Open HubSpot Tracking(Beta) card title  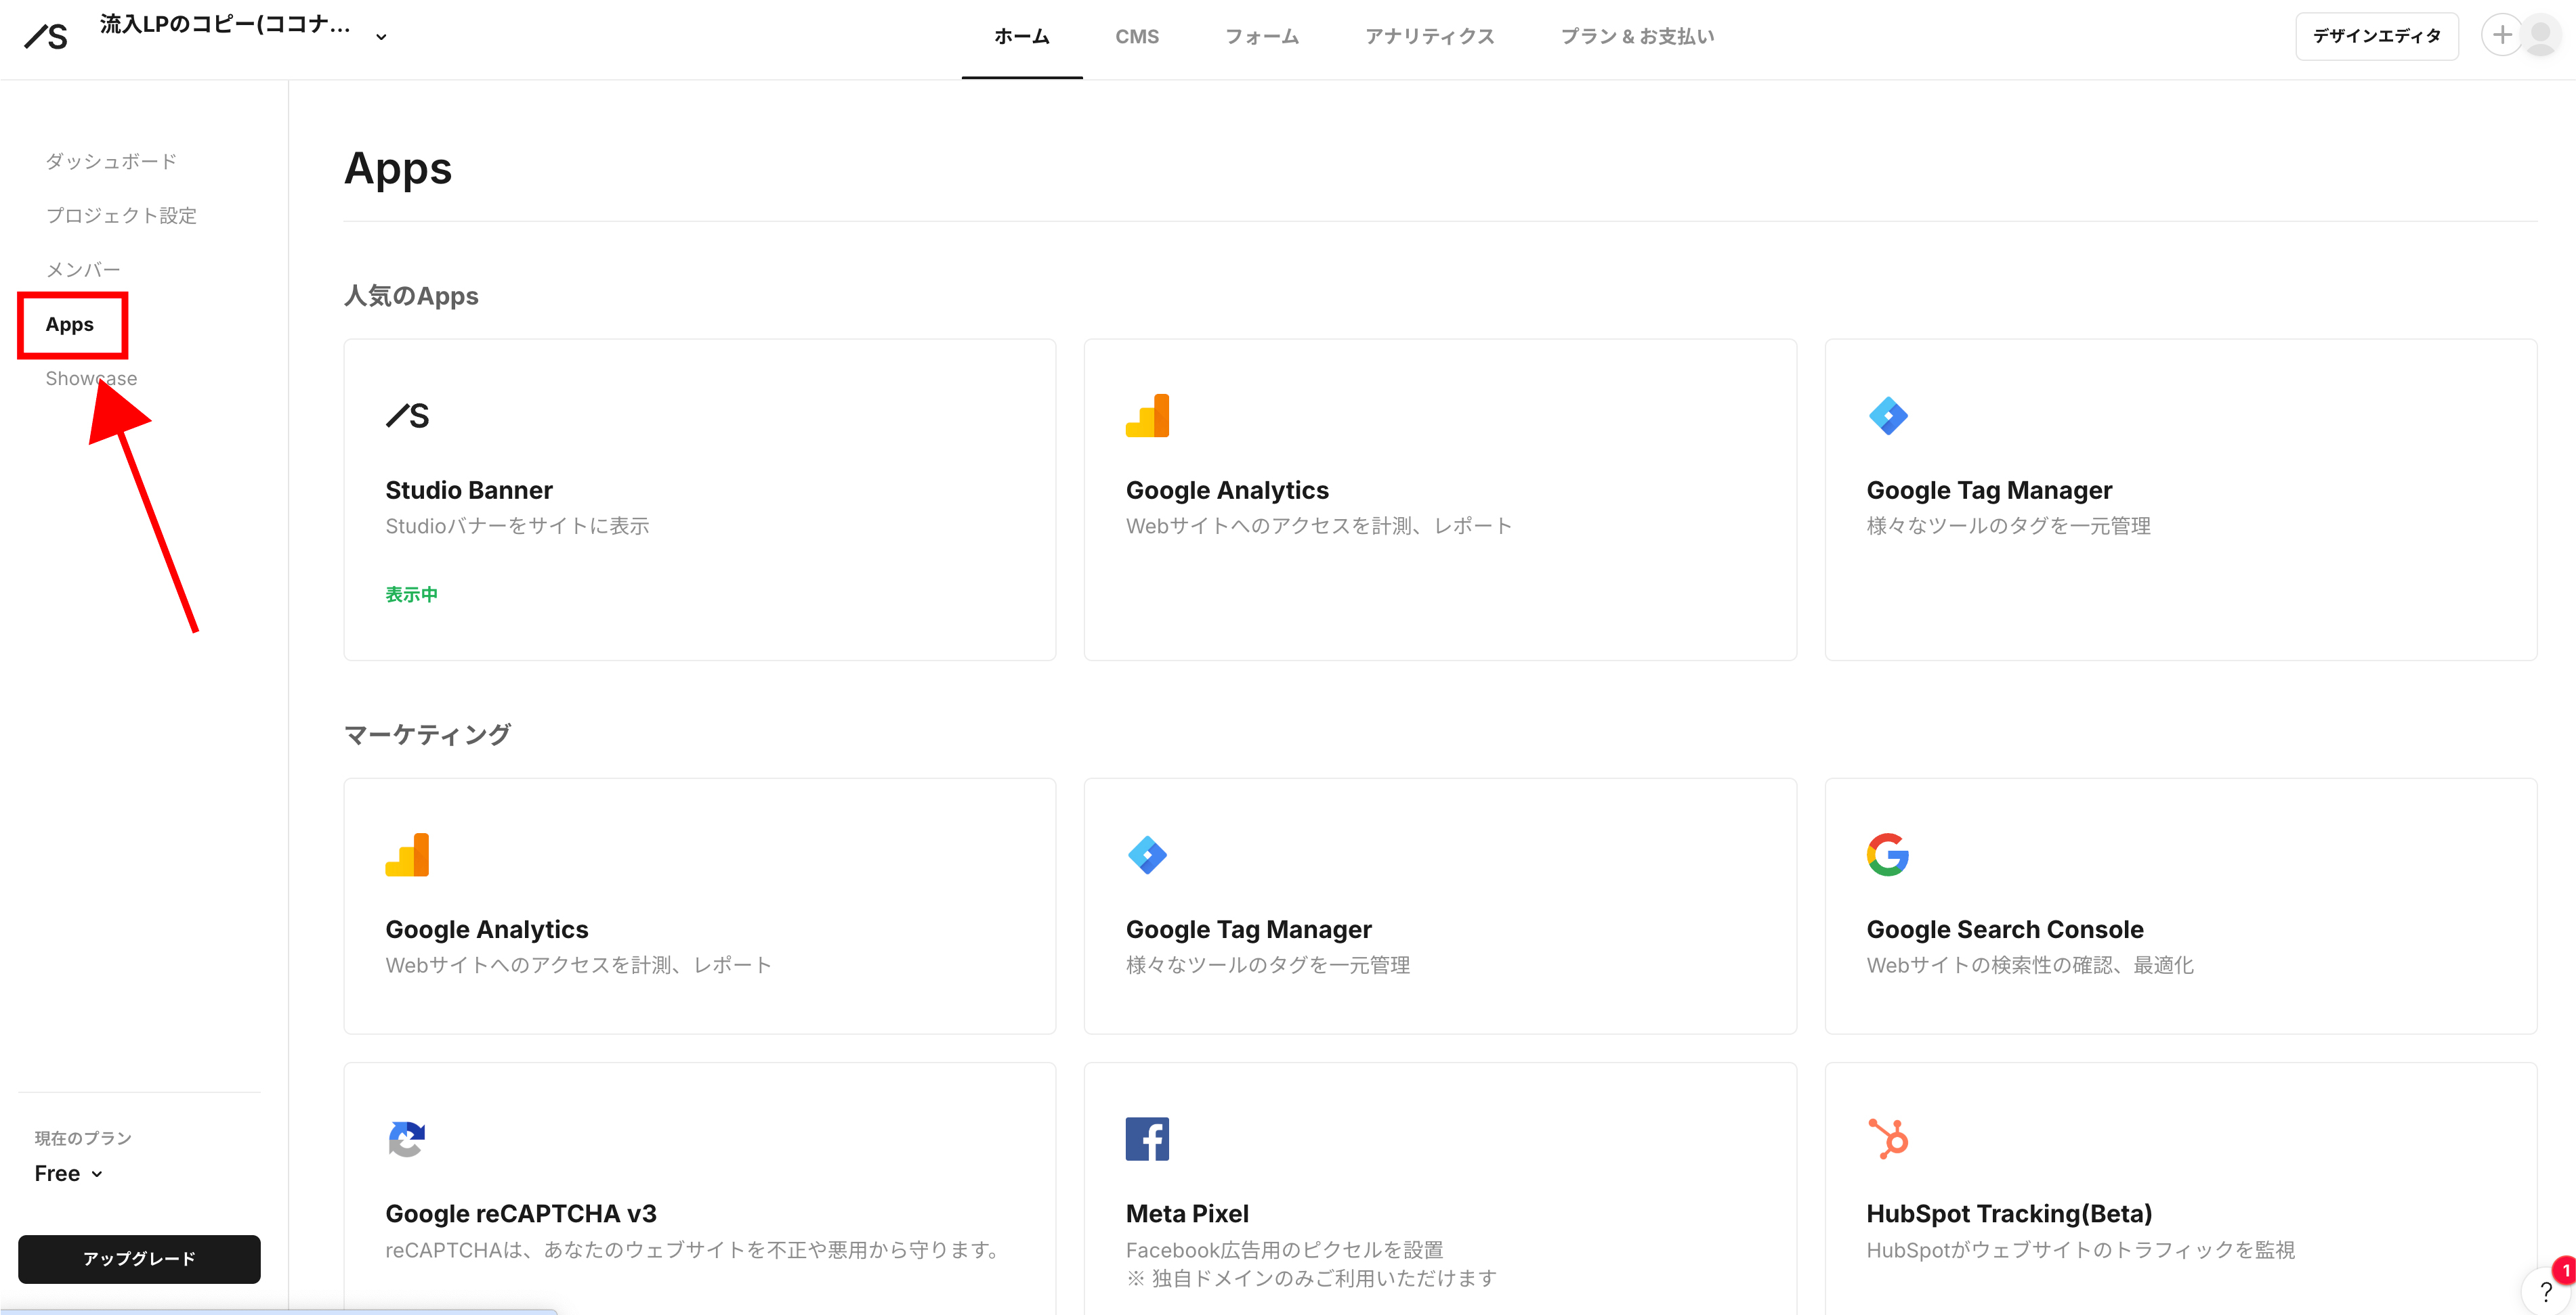(x=2009, y=1213)
